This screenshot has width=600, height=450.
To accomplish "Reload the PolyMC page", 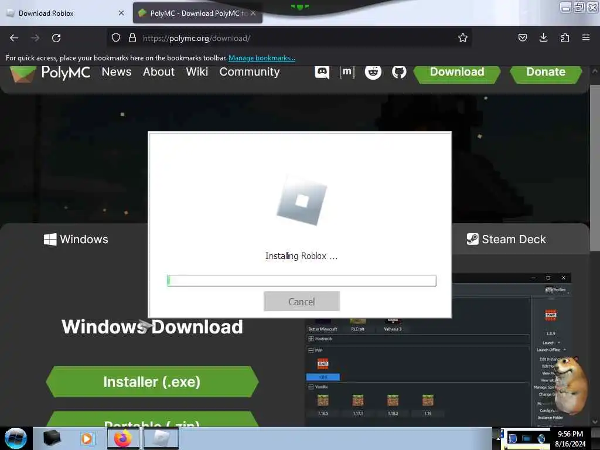I will 56,38.
